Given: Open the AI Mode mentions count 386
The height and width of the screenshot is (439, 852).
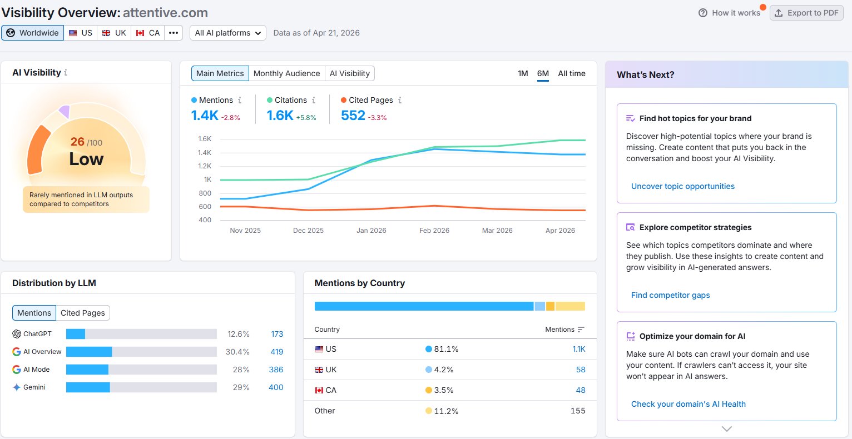Looking at the screenshot, I should (x=276, y=370).
